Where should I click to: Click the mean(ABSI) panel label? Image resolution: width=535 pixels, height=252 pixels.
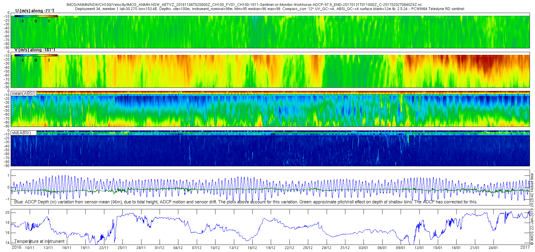click(x=24, y=93)
